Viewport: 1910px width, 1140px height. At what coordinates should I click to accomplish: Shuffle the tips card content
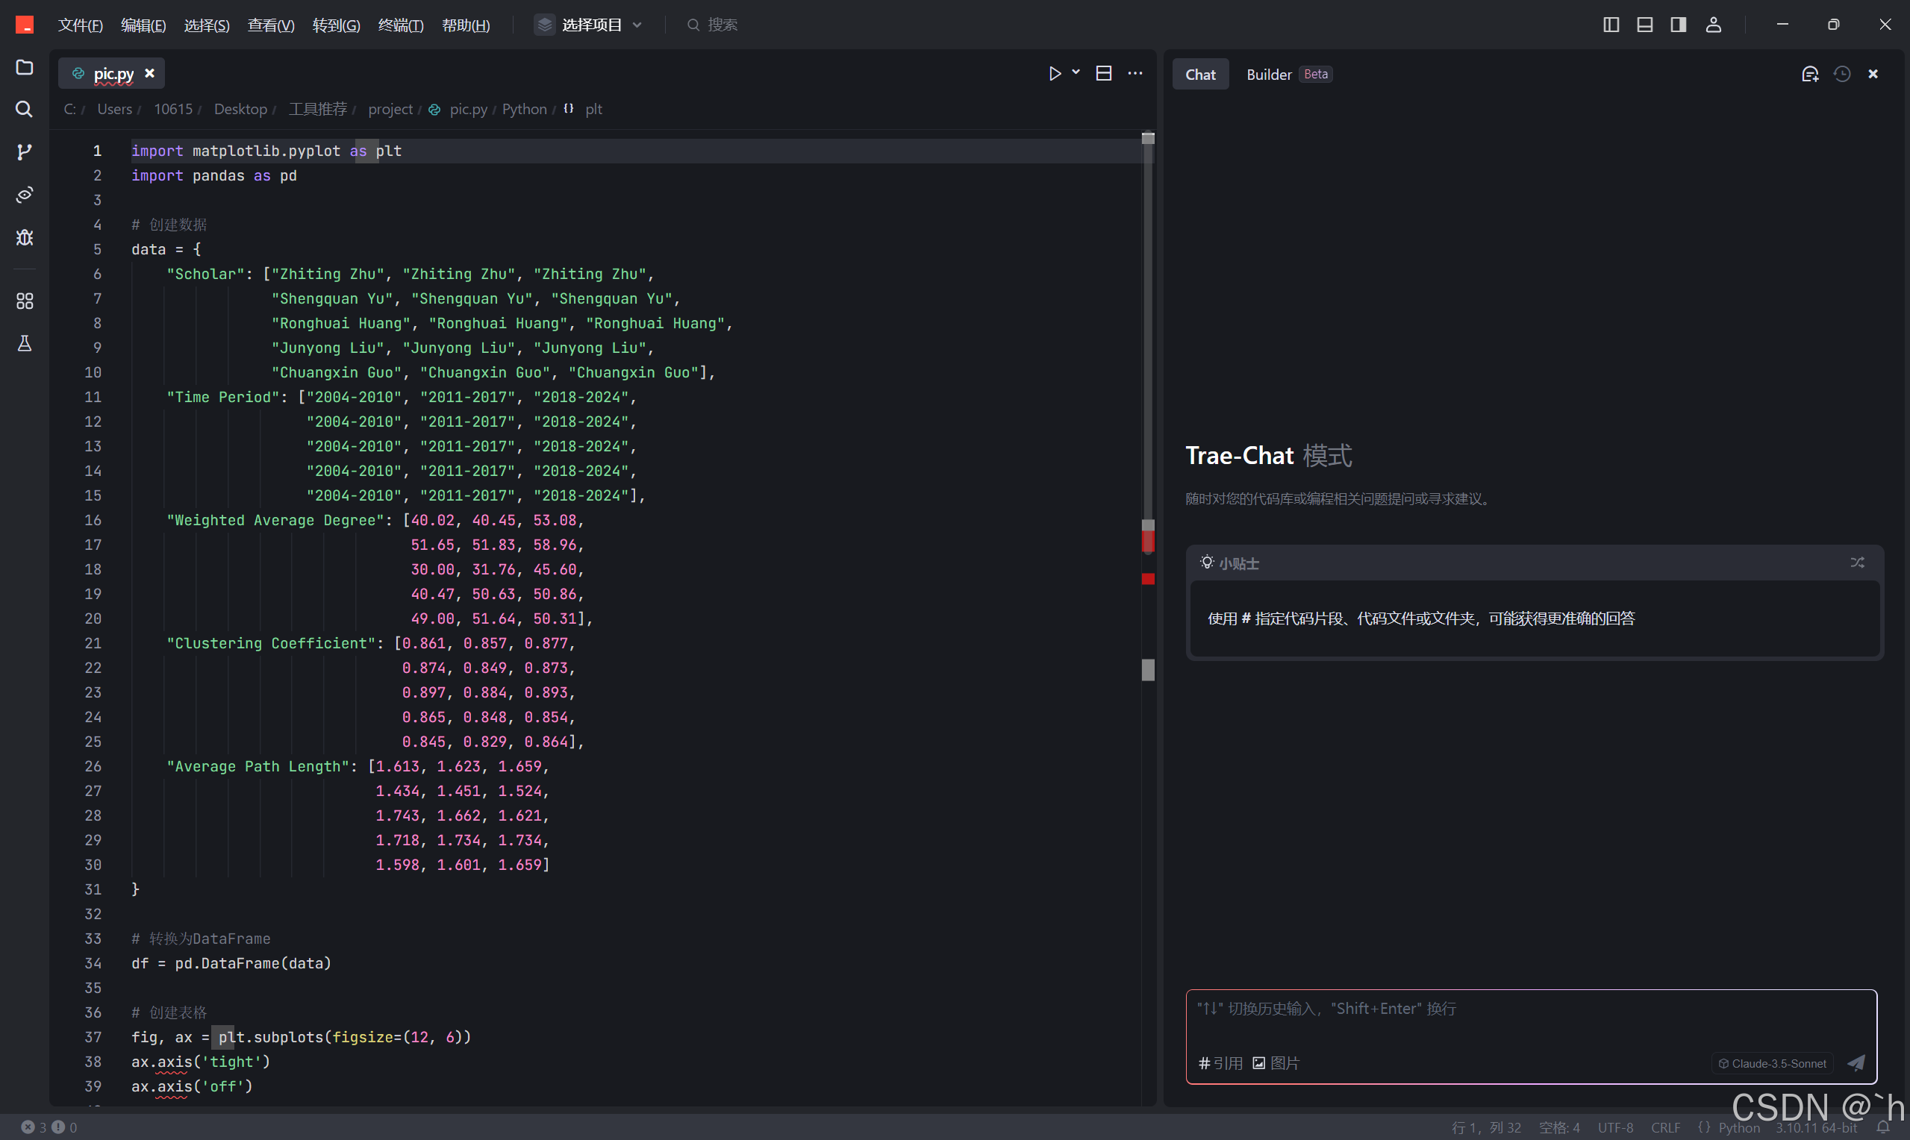click(1857, 563)
